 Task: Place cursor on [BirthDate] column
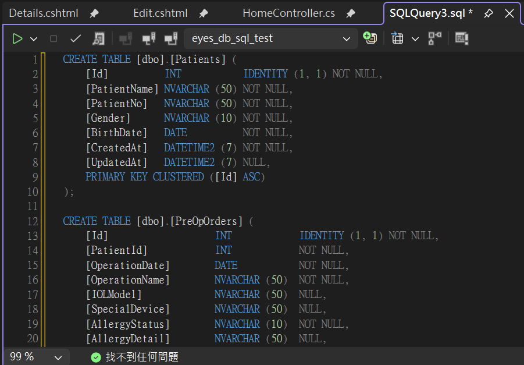[117, 133]
